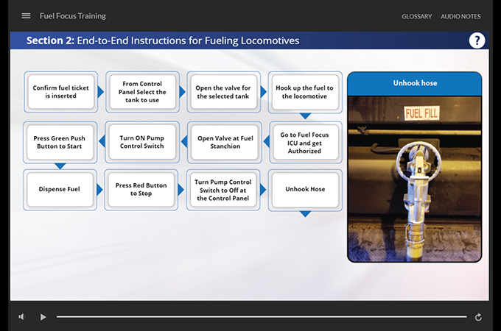Image resolution: width=501 pixels, height=331 pixels.
Task: Click the 'Unhook hose' blue panel header
Action: click(414, 84)
